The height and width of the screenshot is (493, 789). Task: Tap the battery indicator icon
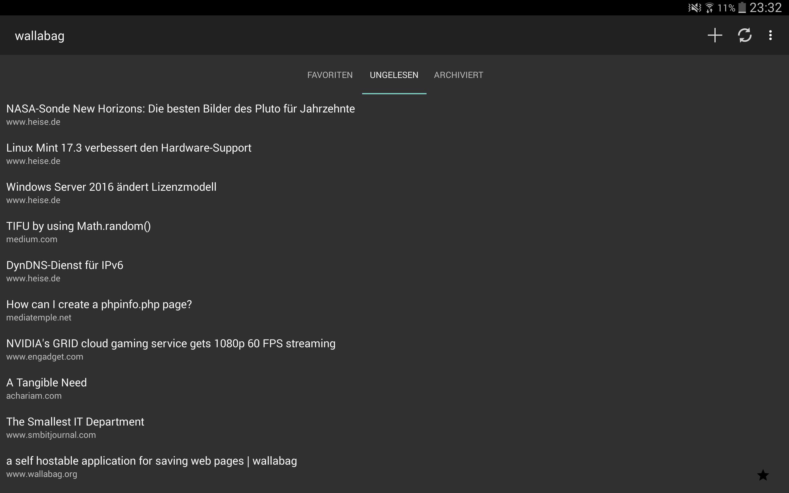point(742,7)
